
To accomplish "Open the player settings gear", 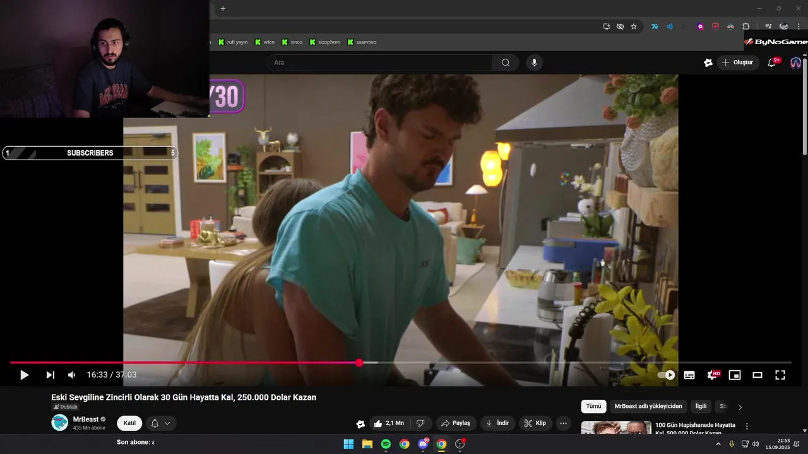I will coord(712,375).
